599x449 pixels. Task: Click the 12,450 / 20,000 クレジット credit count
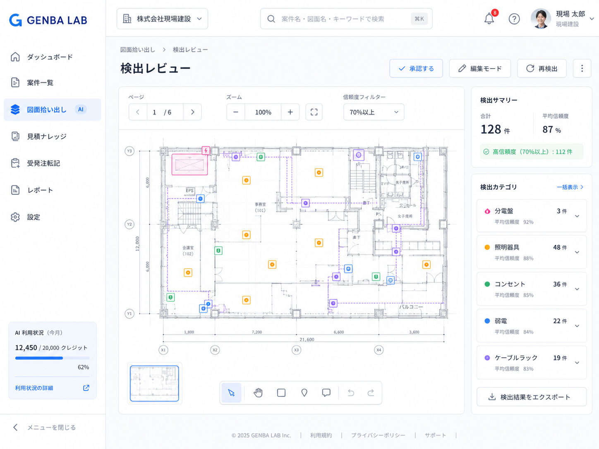[x=51, y=348]
